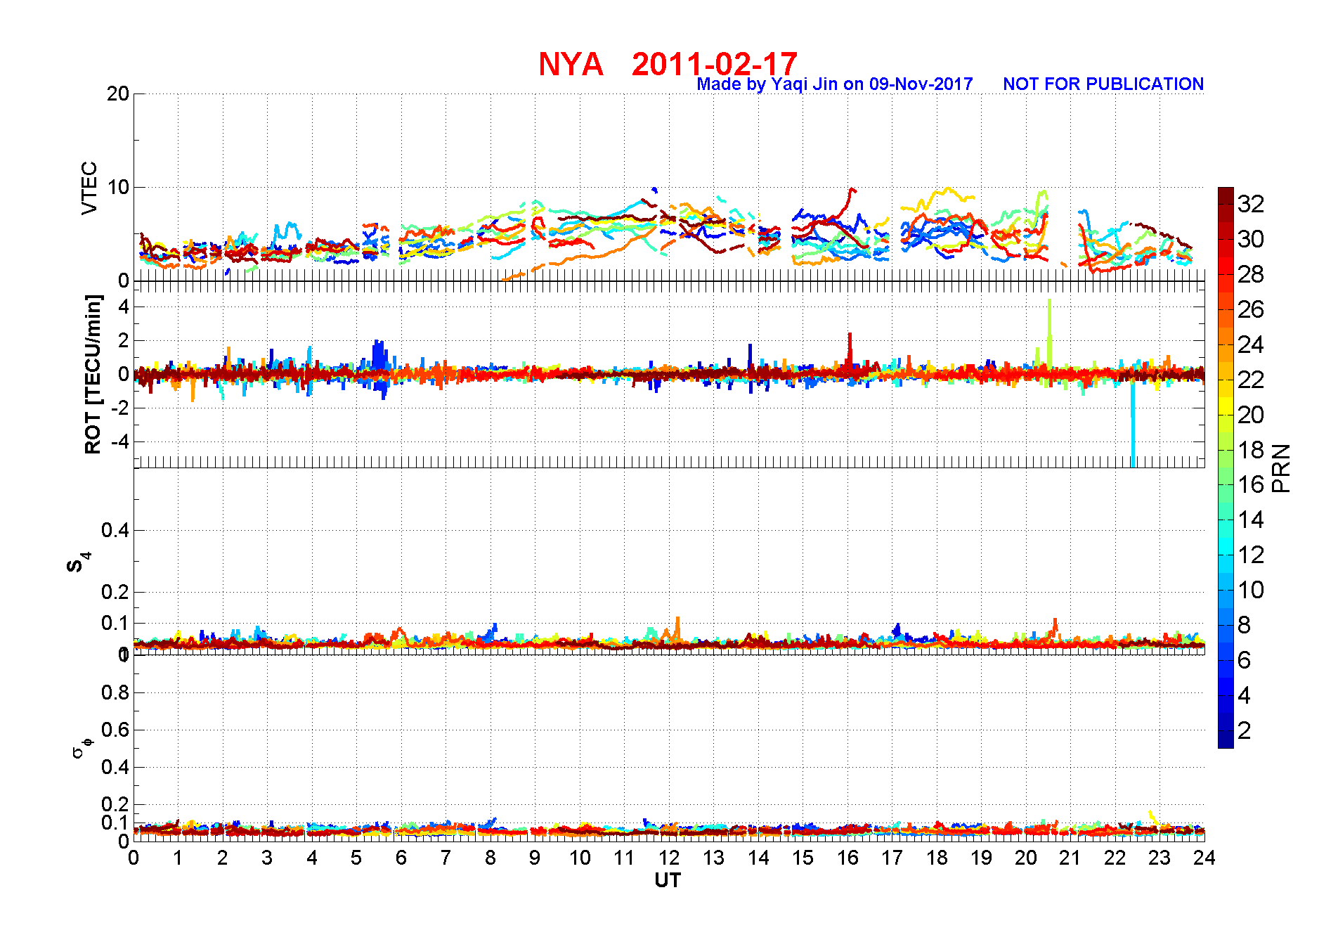Viewport: 1338px width, 935px height.
Task: Click the sigma-phi tick label 0.6
Action: click(x=115, y=730)
